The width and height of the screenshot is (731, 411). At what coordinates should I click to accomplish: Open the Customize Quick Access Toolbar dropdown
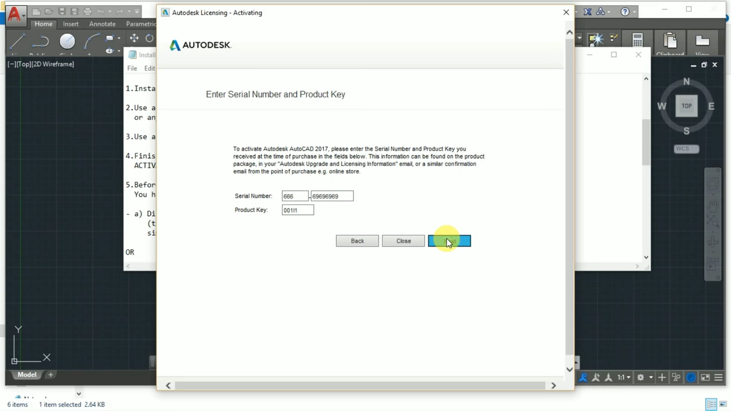(138, 11)
